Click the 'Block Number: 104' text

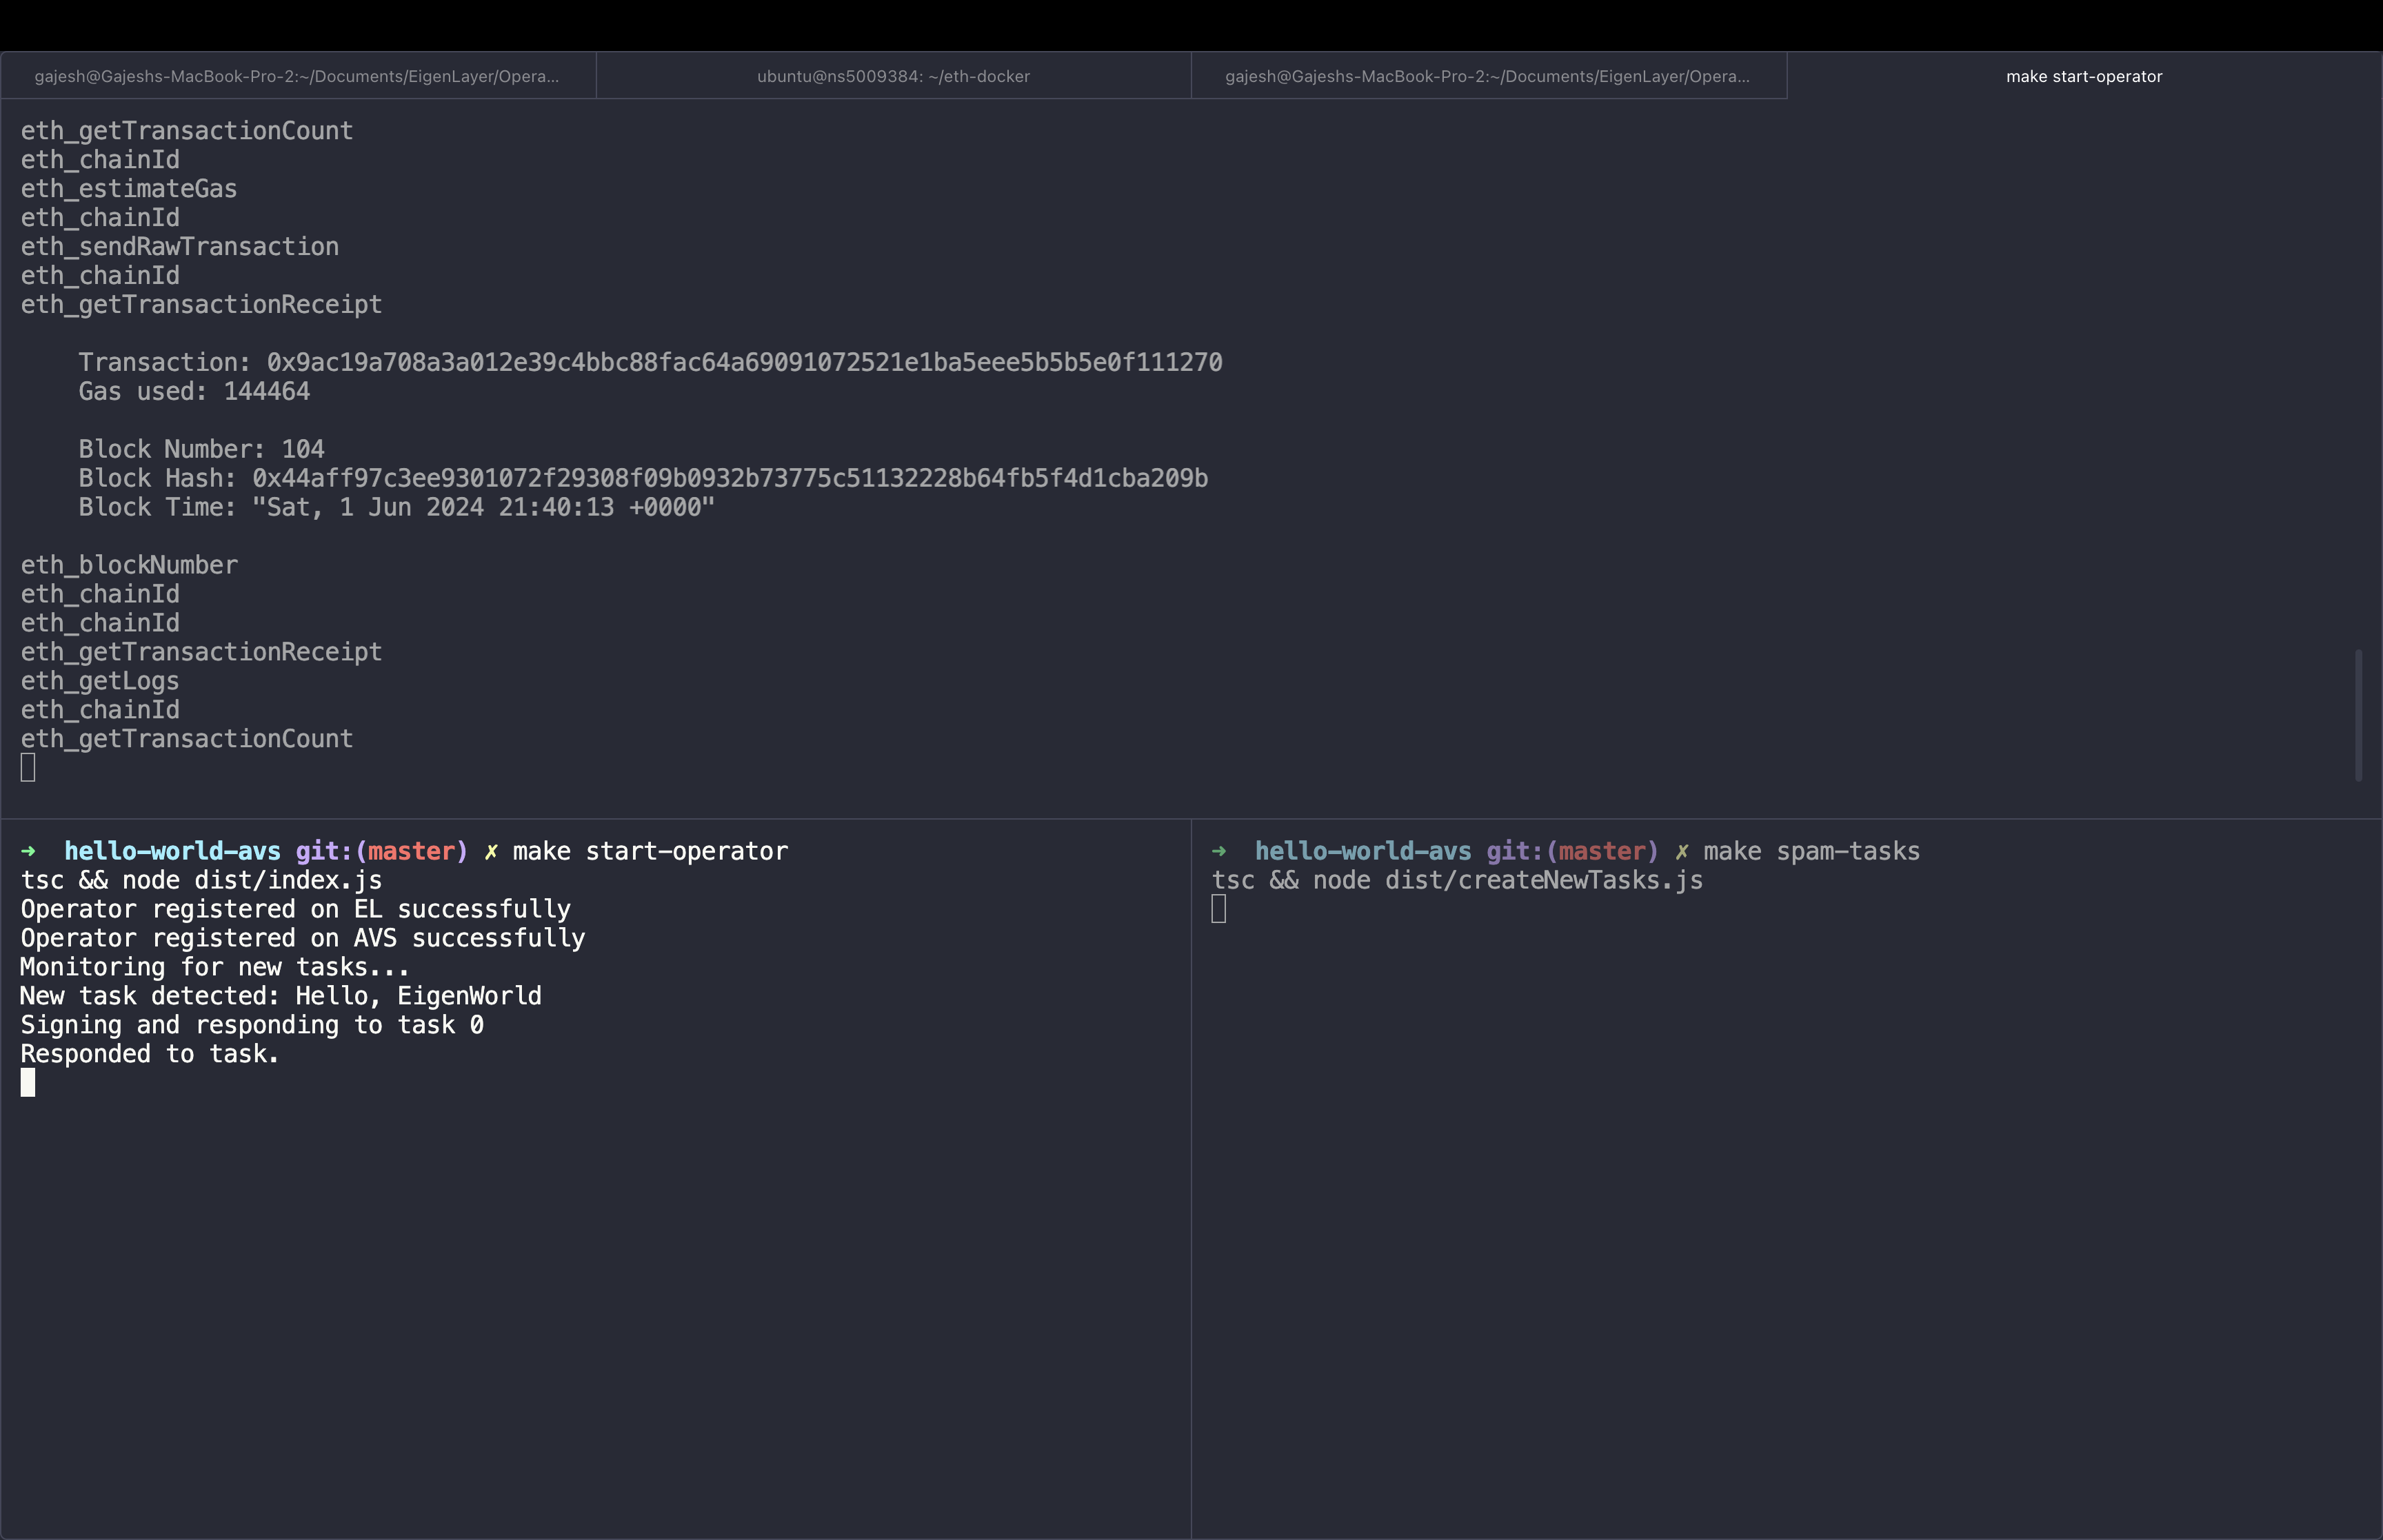pyautogui.click(x=201, y=449)
